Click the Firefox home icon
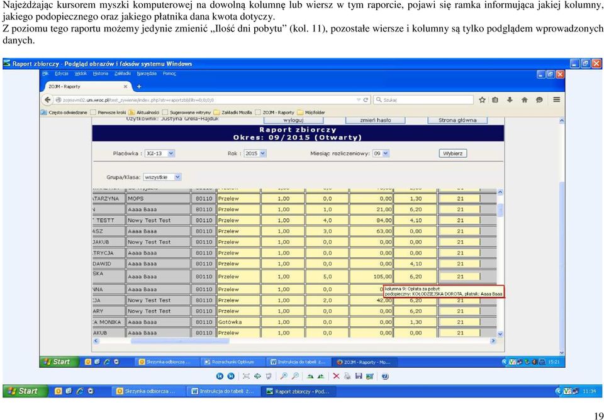604x420 pixels. pos(524,100)
